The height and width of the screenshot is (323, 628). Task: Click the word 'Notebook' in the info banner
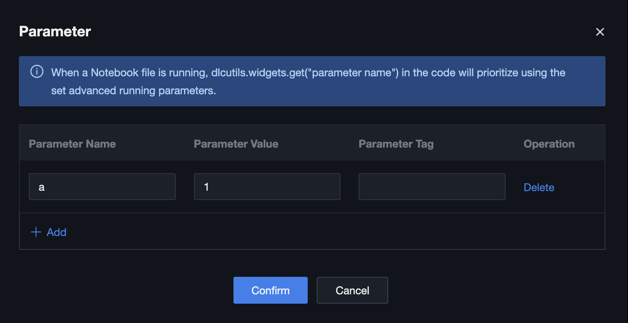pos(111,73)
